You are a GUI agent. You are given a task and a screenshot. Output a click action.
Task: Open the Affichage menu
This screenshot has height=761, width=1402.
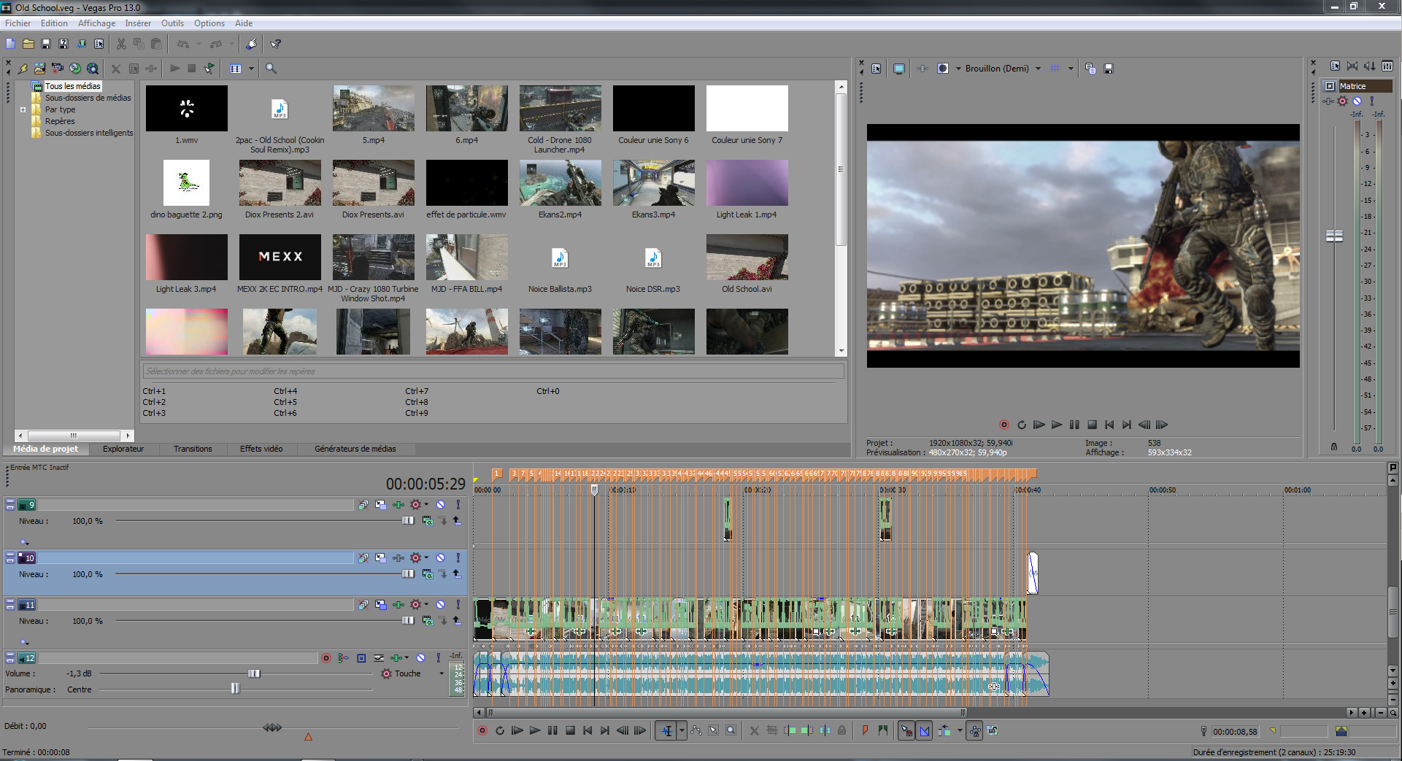96,23
